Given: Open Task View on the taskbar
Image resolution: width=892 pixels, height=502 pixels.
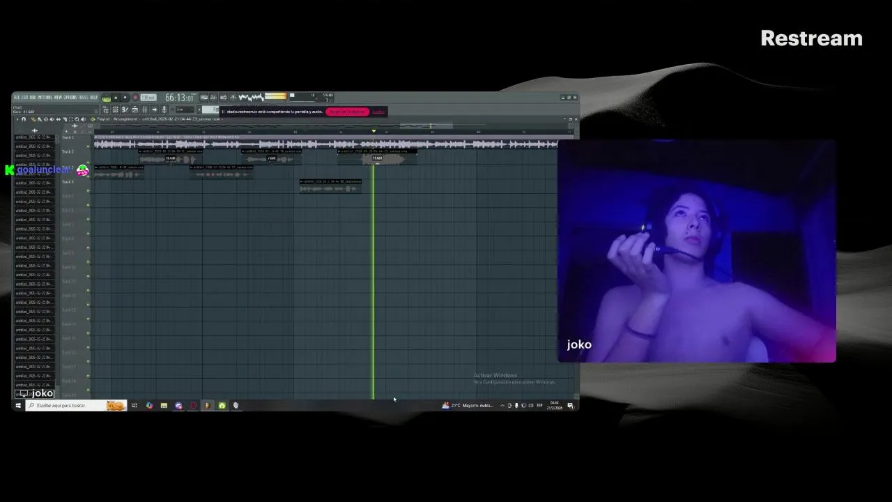Looking at the screenshot, I should (134, 405).
